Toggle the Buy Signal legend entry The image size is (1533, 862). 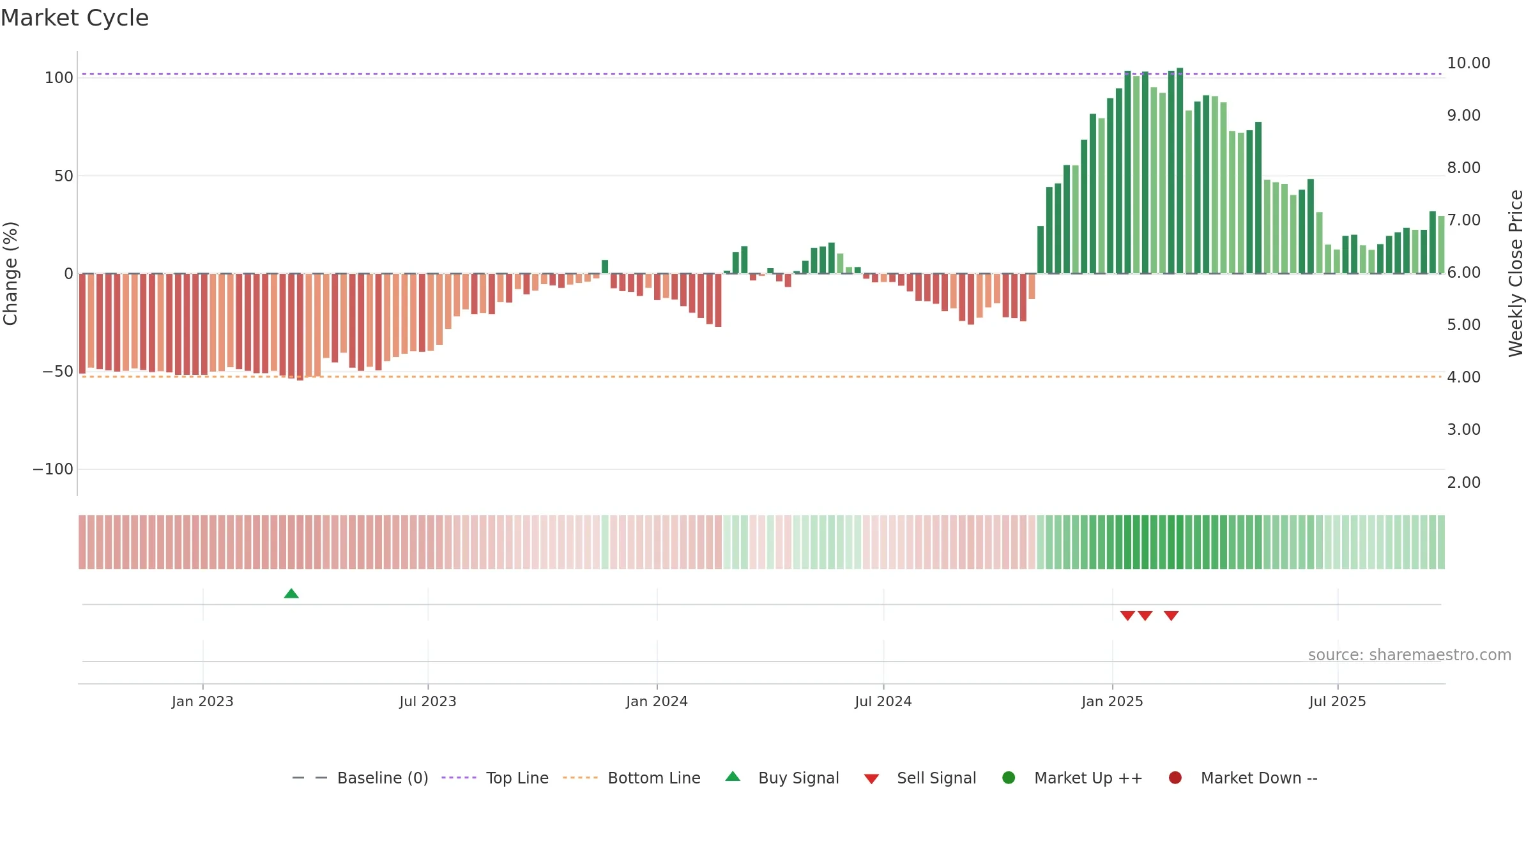782,778
